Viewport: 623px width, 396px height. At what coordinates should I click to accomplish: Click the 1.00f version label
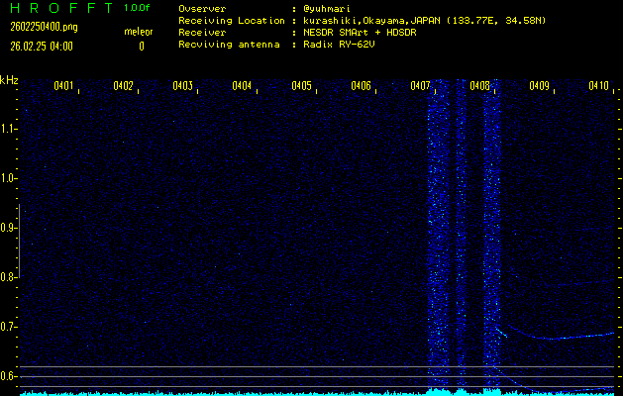tap(138, 8)
